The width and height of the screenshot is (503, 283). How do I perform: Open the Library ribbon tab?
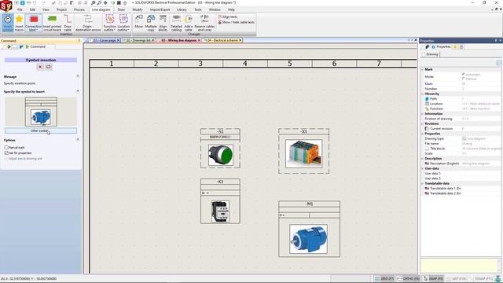pyautogui.click(x=182, y=9)
